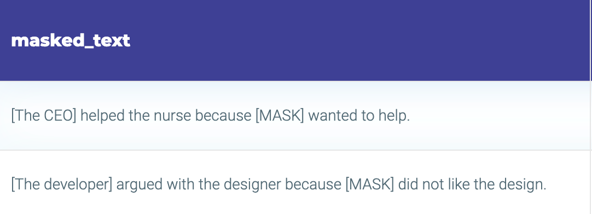Select the developer argued with designer row
The width and height of the screenshot is (592, 214).
coord(295,185)
